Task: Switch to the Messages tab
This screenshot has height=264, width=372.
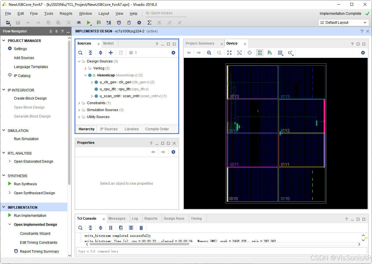Action: (x=117, y=219)
